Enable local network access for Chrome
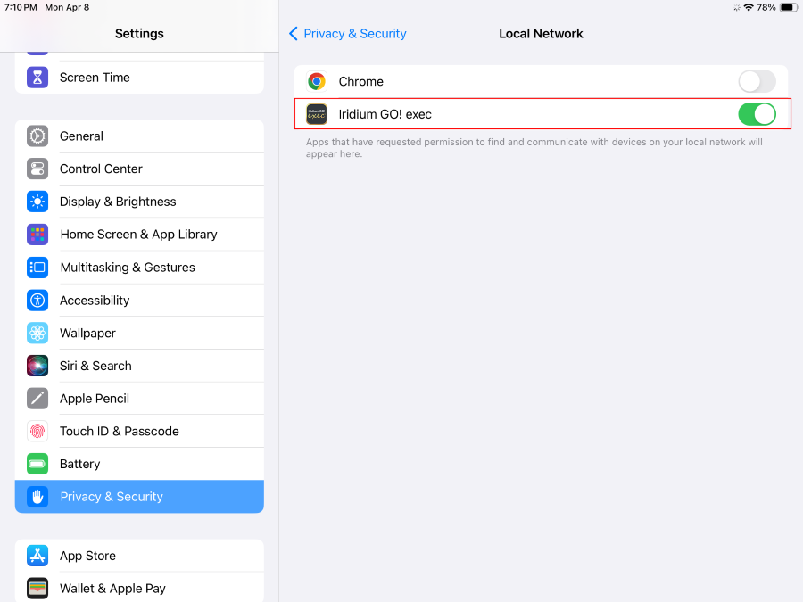 (757, 81)
